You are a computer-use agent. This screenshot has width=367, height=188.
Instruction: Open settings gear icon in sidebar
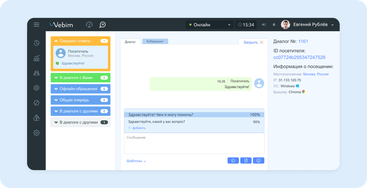[x=36, y=133]
